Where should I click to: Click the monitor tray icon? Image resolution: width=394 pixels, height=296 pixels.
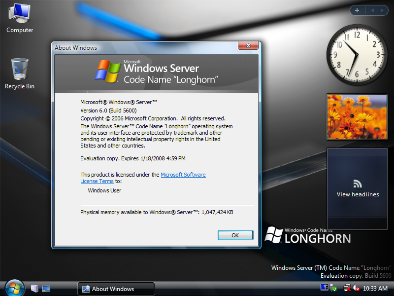click(x=324, y=287)
